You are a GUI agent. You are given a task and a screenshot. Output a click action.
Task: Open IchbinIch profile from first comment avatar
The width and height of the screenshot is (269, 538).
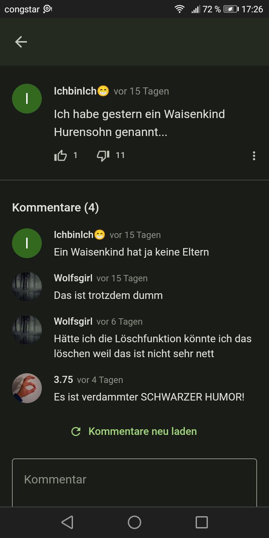27,243
